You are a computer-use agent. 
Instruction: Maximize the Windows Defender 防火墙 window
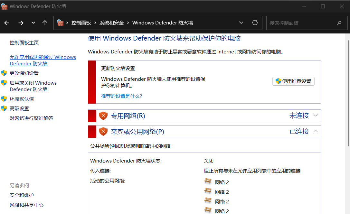pyautogui.click(x=323, y=6)
